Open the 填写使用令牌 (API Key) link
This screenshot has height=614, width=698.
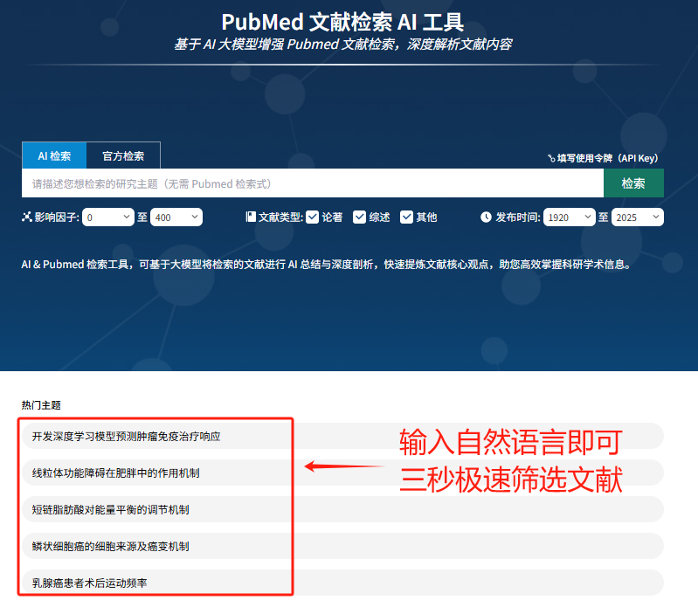pos(603,158)
